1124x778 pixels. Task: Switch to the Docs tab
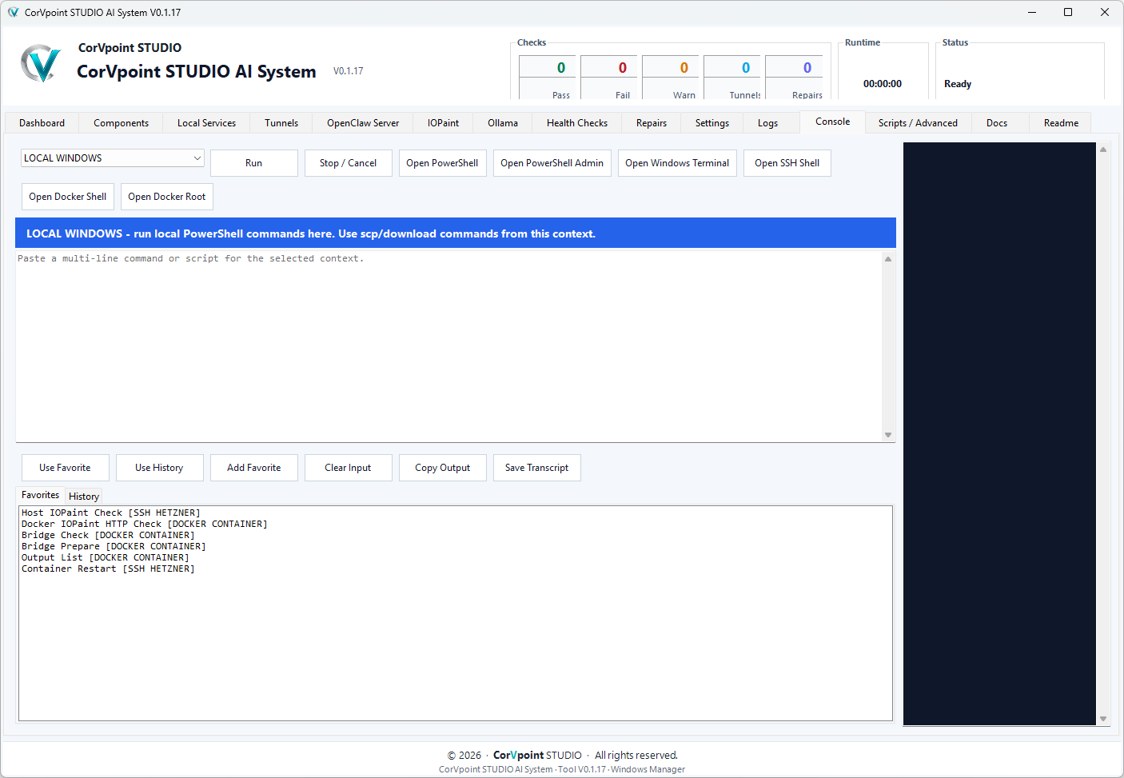click(997, 123)
